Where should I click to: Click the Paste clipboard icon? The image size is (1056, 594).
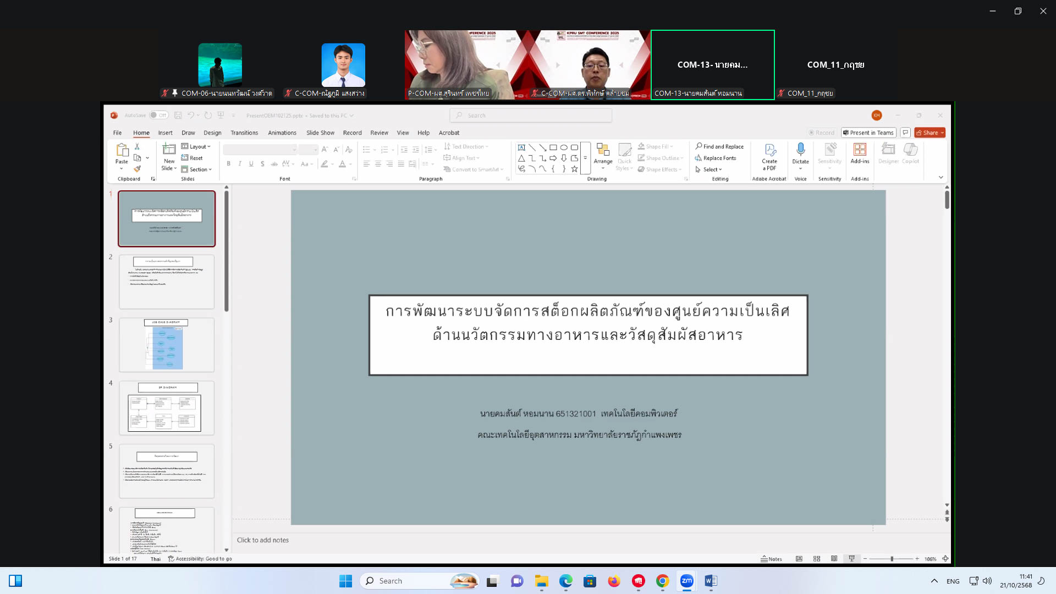122,150
